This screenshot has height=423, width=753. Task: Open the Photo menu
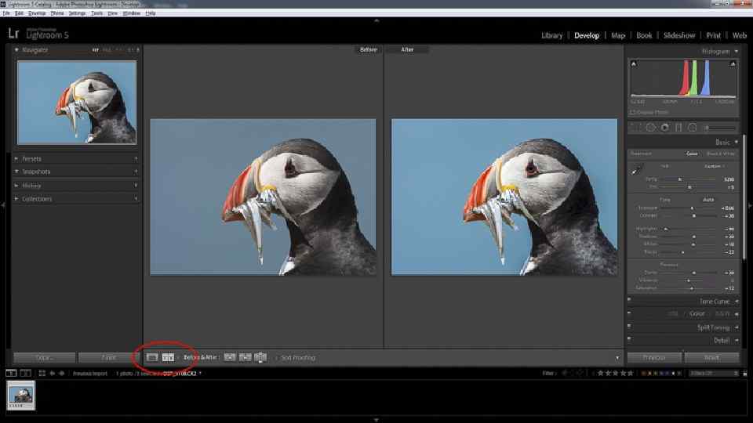57,13
